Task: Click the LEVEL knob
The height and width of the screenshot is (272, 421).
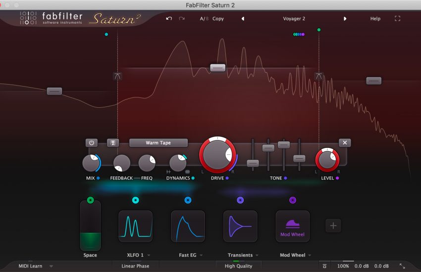Action: (x=327, y=160)
